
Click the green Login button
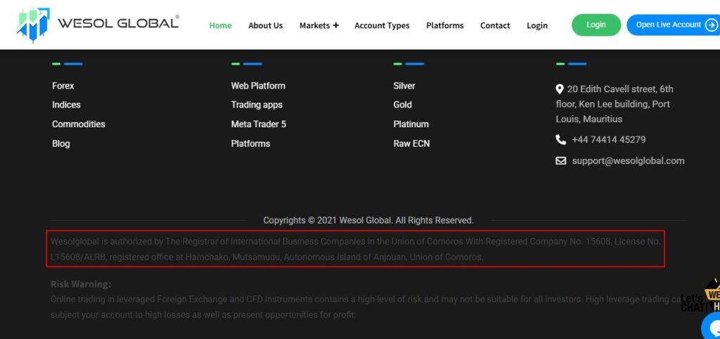pos(596,25)
